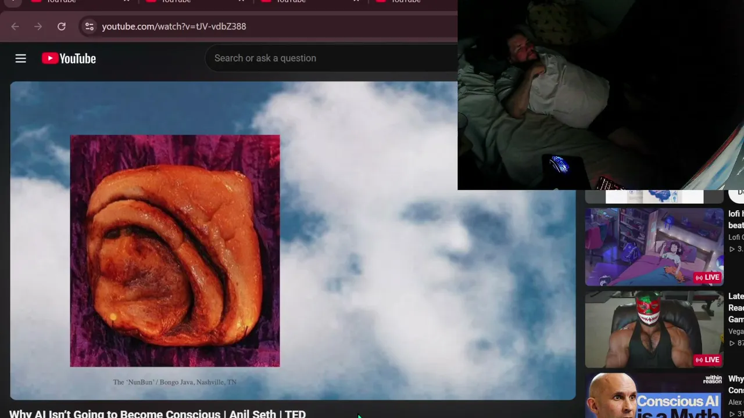Open the masked wrestler live stream thumbnail

click(x=654, y=329)
